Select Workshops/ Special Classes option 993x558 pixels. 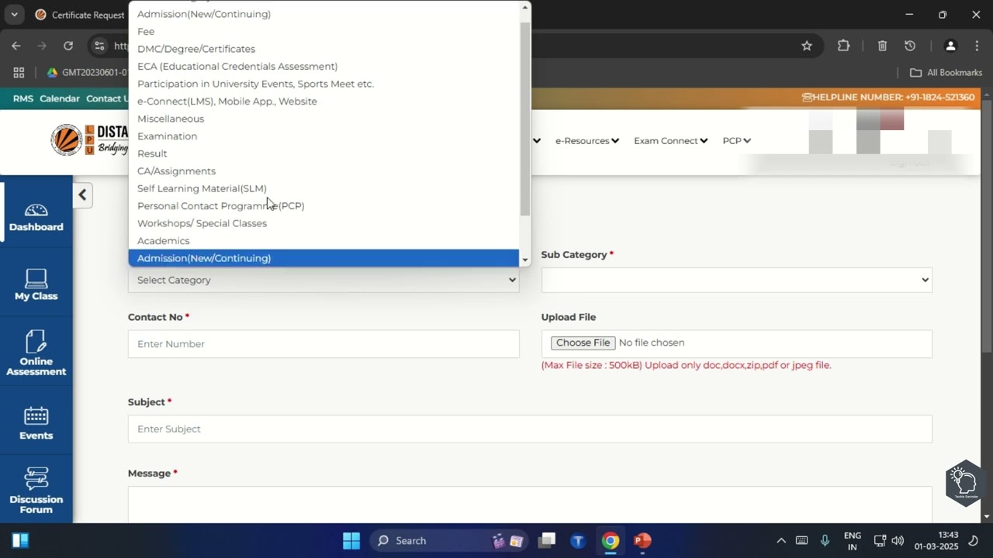[x=324, y=223]
